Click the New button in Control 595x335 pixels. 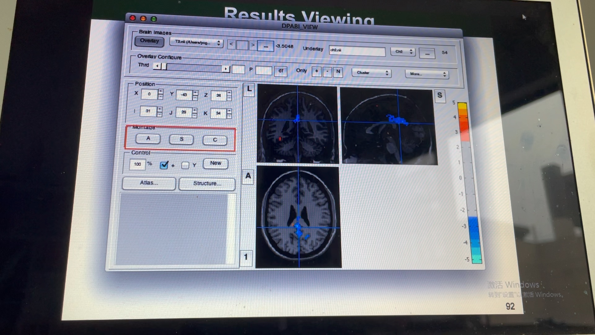[x=216, y=163]
